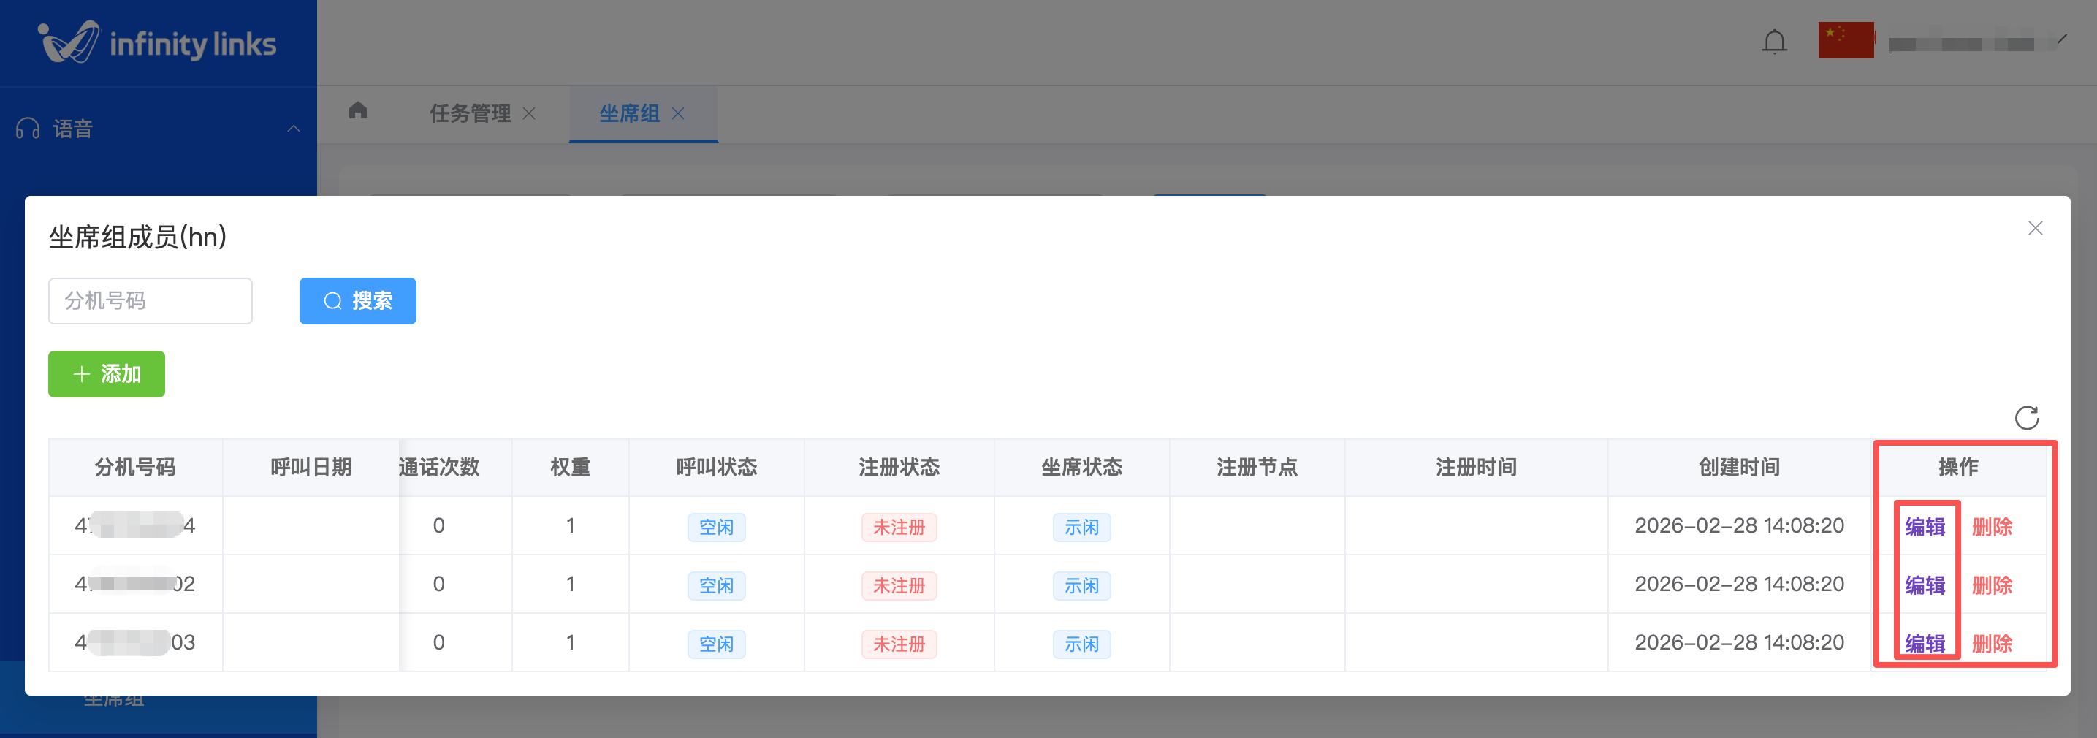Edit the first extension row
Screen dimensions: 2097x738
pos(1925,528)
